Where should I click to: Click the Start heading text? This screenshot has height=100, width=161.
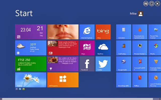point(24,13)
